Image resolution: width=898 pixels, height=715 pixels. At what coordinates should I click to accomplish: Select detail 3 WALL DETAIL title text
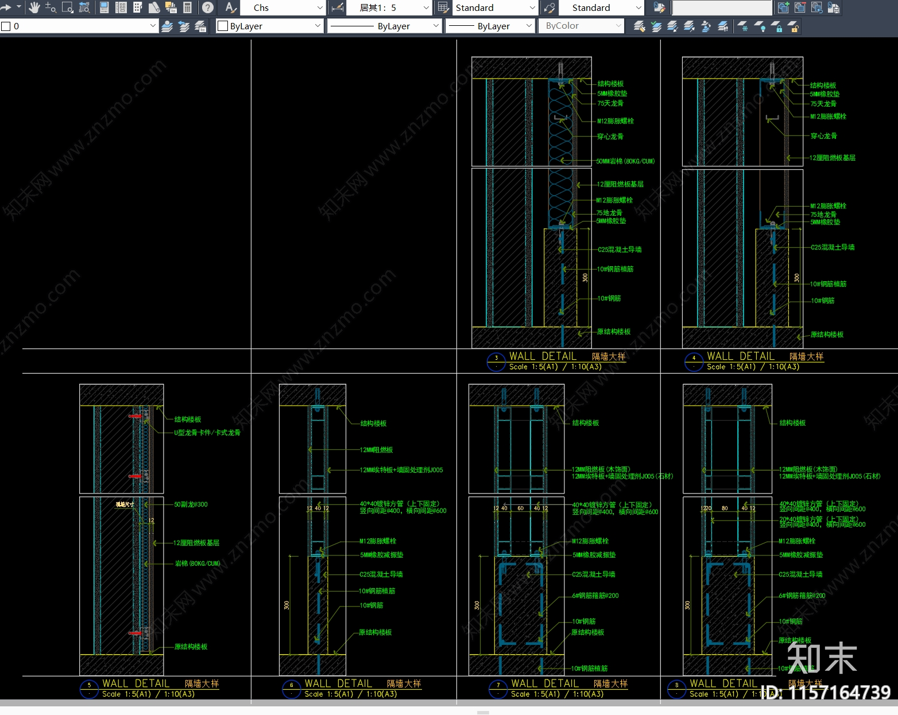click(543, 356)
